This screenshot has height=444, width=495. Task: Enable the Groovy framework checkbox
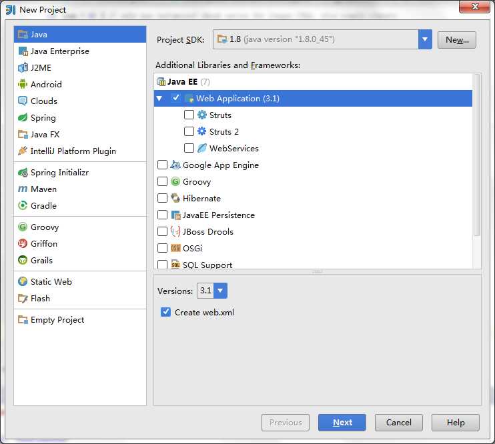tap(162, 181)
